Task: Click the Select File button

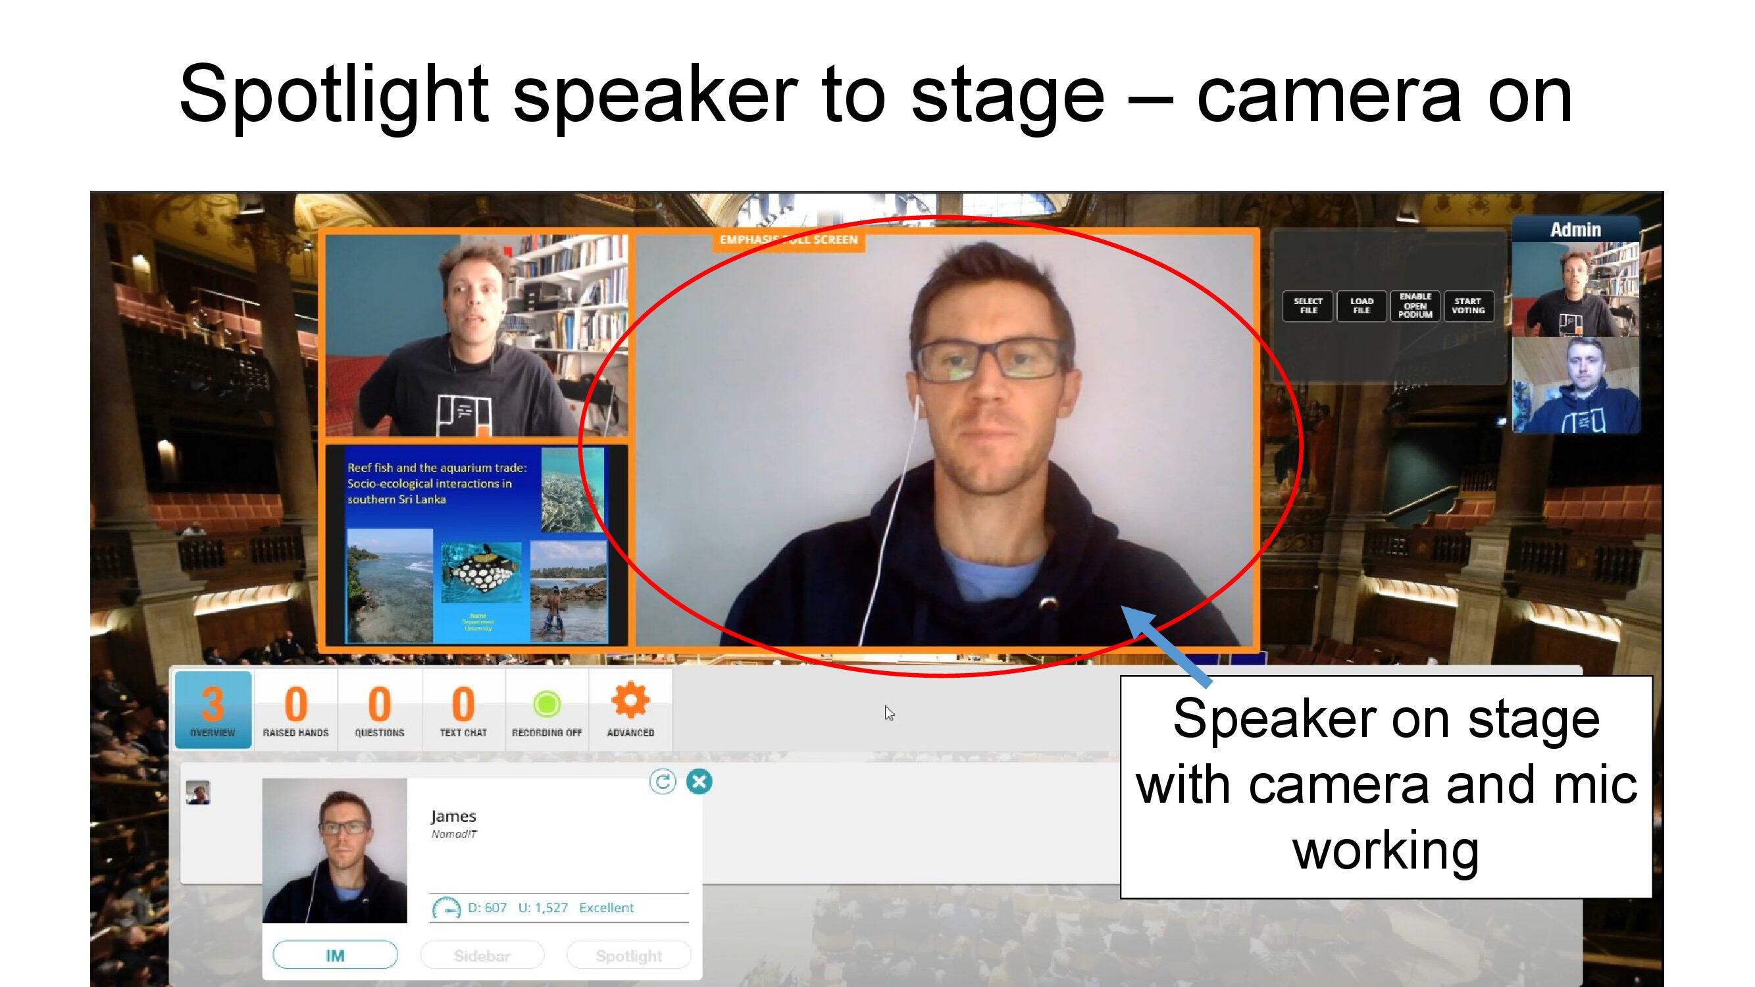Action: (1308, 306)
